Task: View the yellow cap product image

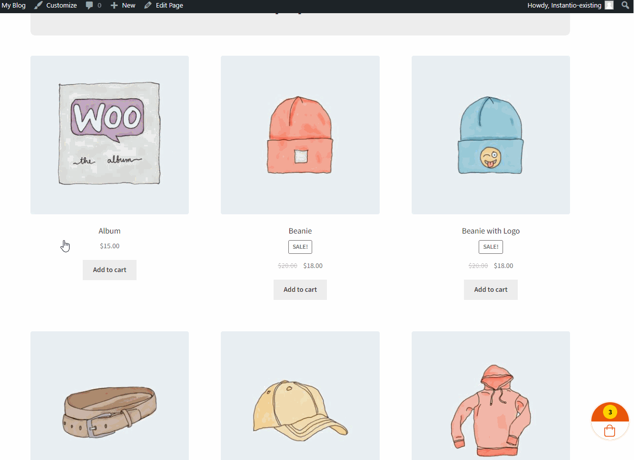Action: tap(300, 396)
